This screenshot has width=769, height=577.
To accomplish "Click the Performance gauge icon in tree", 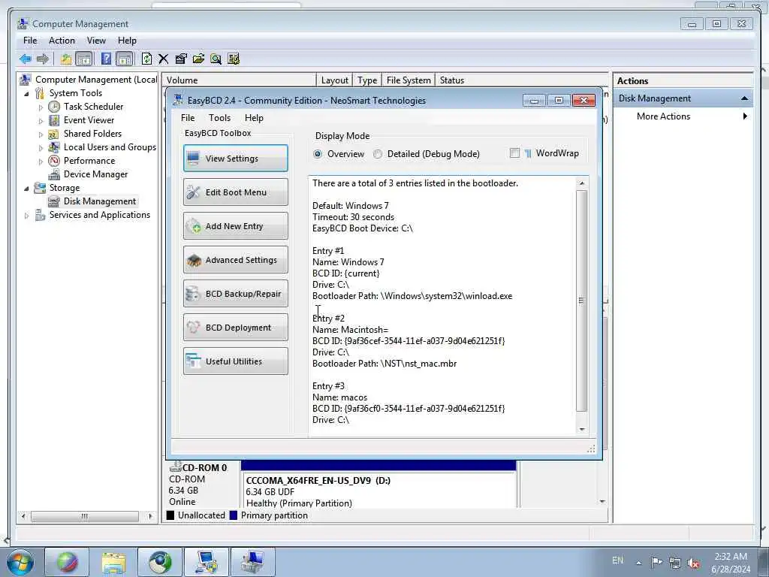I will click(54, 161).
